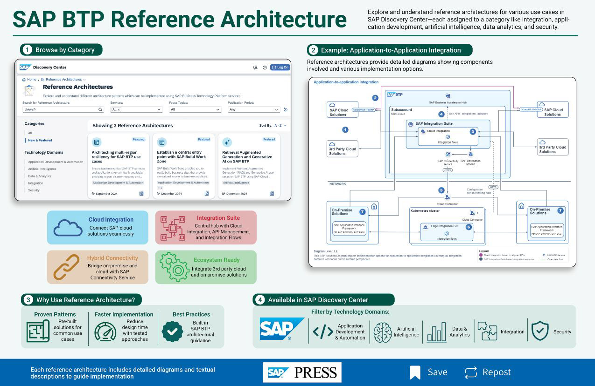This screenshot has height=386, width=595.
Task: Click the Integration puzzle pieces icon
Action: (x=487, y=332)
